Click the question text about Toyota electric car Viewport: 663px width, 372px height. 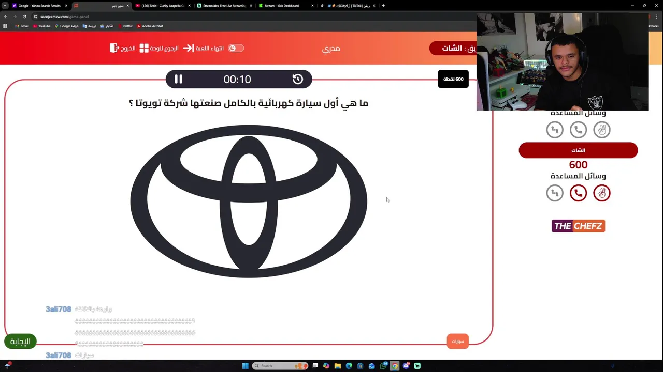(249, 103)
